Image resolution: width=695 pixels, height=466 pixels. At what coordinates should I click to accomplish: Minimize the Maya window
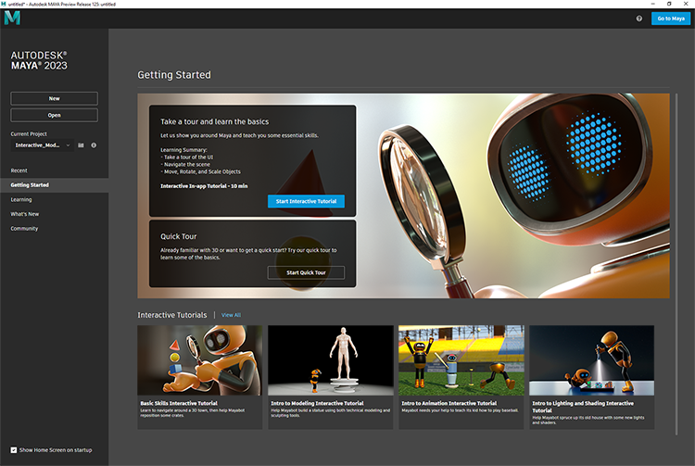[x=652, y=4]
